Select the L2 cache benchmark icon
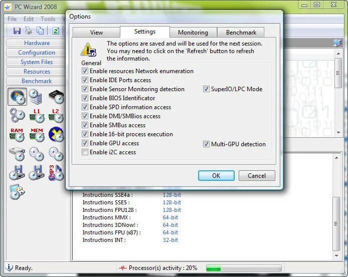Screen dimensions: 348x277 [56, 116]
